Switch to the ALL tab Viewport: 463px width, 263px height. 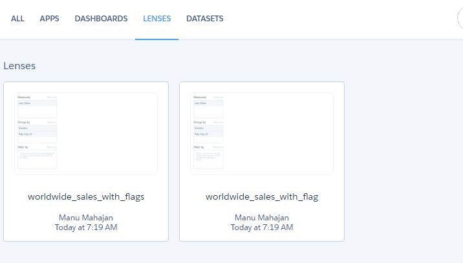point(17,19)
